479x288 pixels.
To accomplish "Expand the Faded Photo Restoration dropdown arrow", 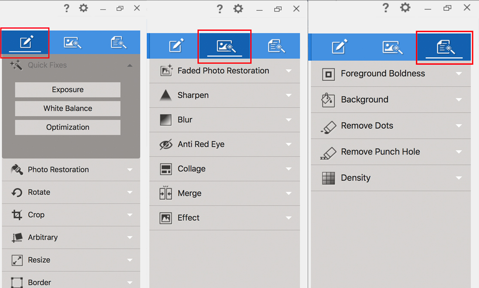I will (x=289, y=71).
